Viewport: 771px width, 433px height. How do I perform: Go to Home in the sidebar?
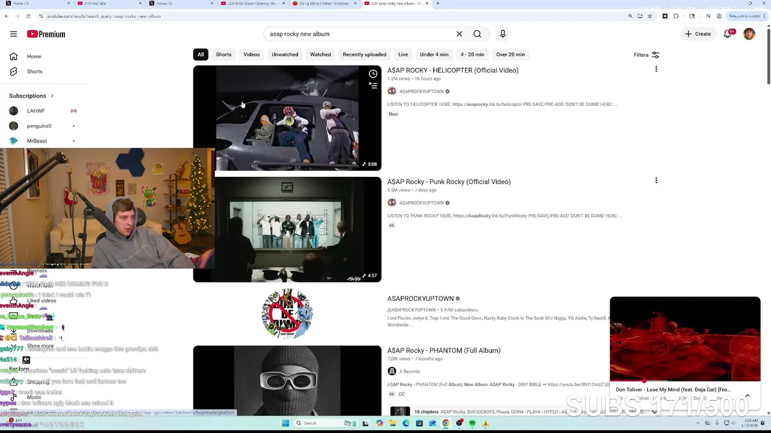(x=34, y=57)
